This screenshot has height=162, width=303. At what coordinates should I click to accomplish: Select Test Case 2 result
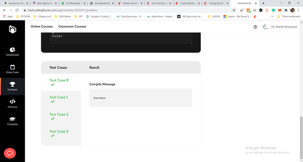tap(61, 116)
